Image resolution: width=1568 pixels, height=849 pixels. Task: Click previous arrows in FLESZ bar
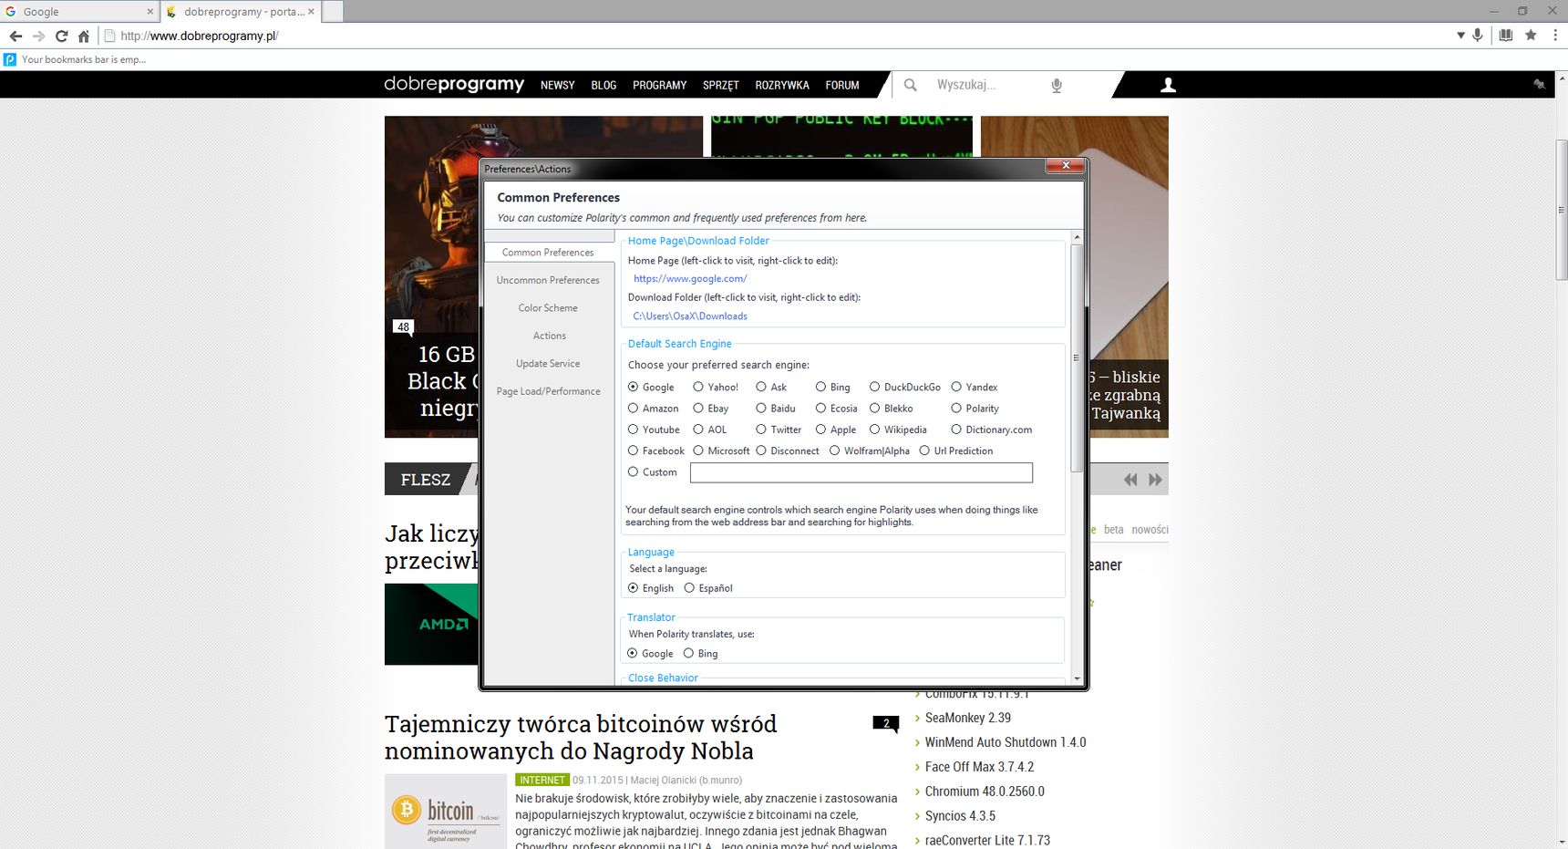(1130, 480)
